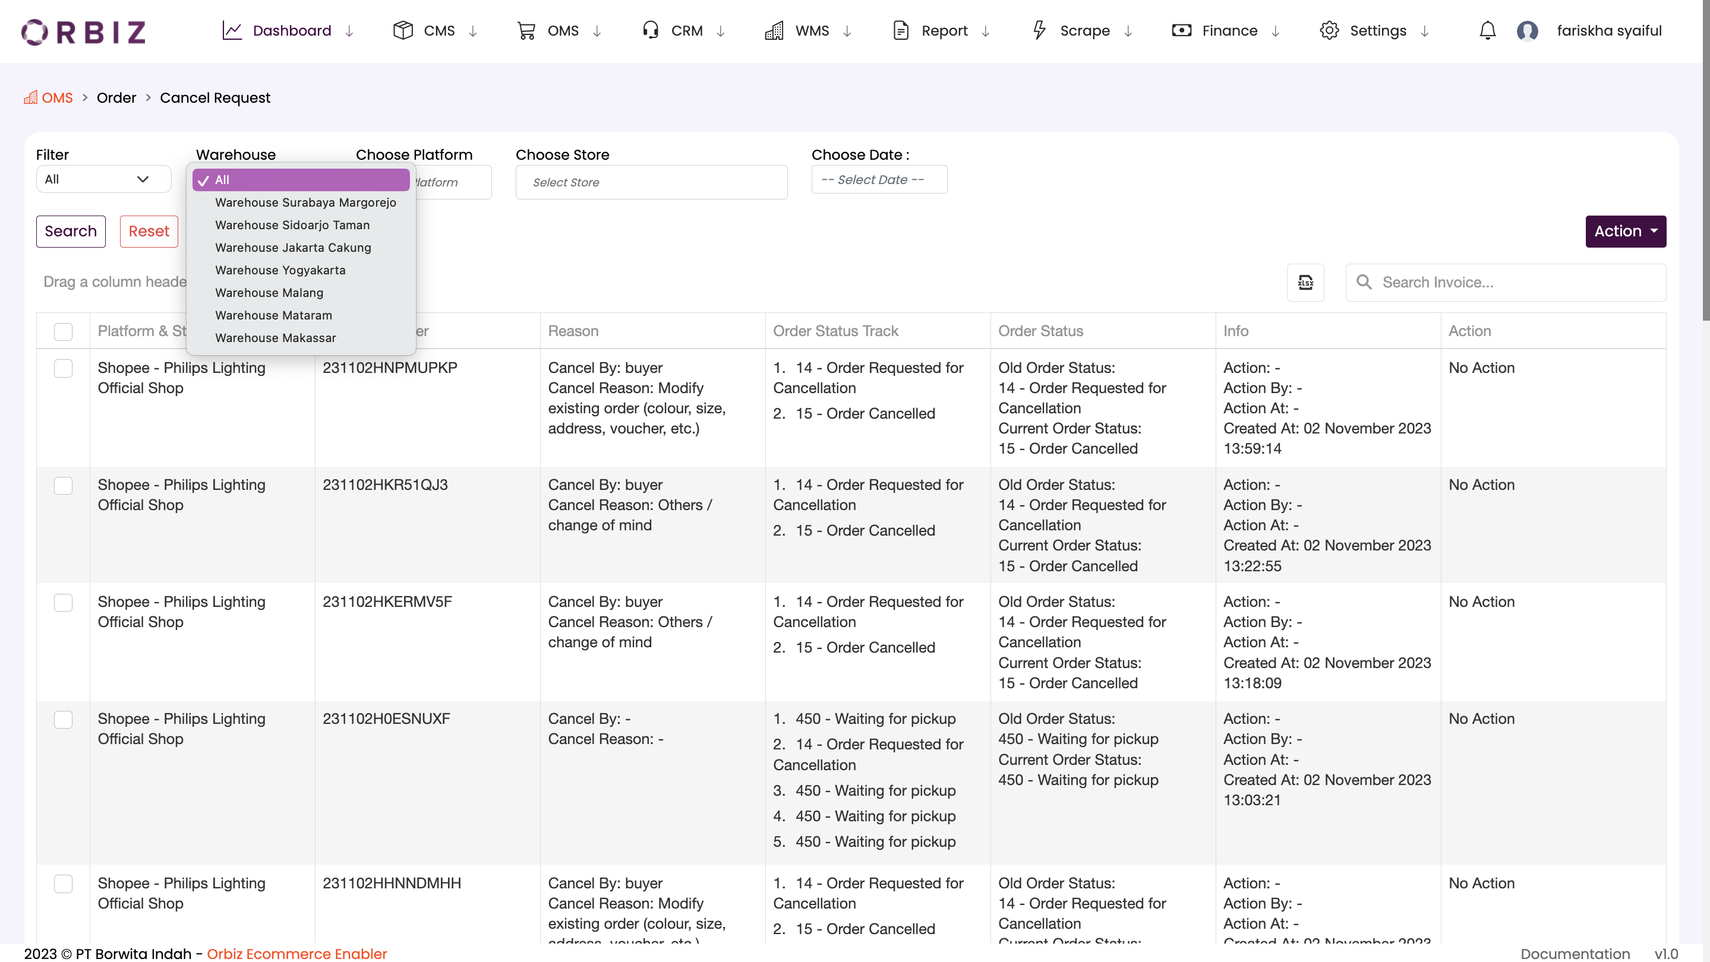Click the user avatar icon
The image size is (1710, 962).
point(1528,30)
